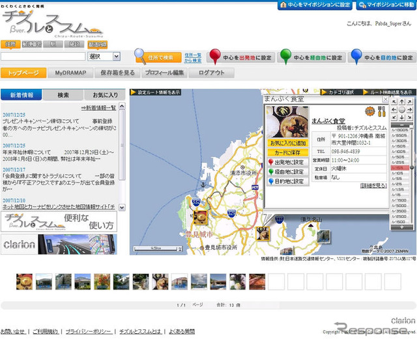Click the round center button in pan pad

click(x=402, y=110)
